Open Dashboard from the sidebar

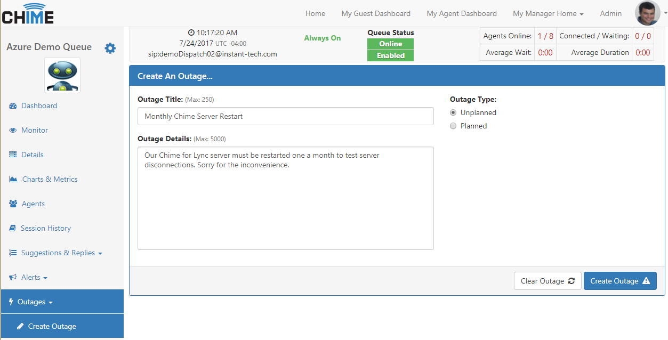39,106
